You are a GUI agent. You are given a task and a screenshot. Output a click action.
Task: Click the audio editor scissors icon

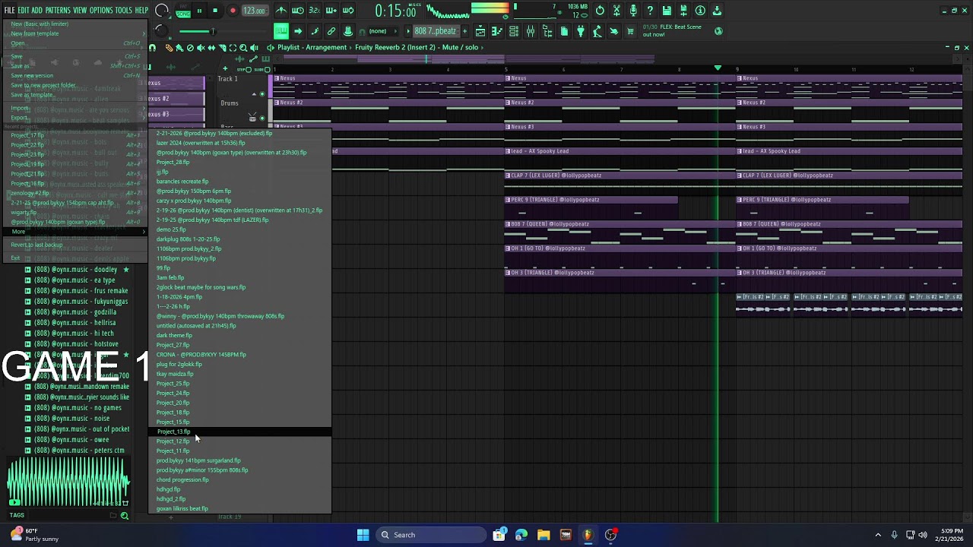[x=616, y=11]
